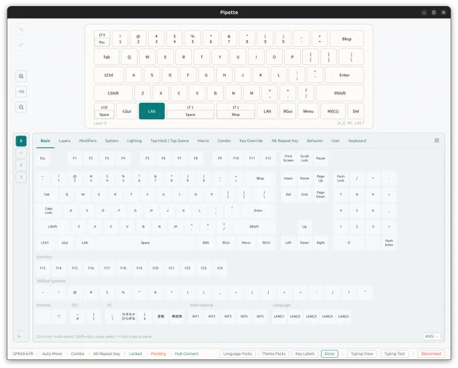Click the red Disconnect button
Viewport: 458px width, 368px height.
[431, 354]
